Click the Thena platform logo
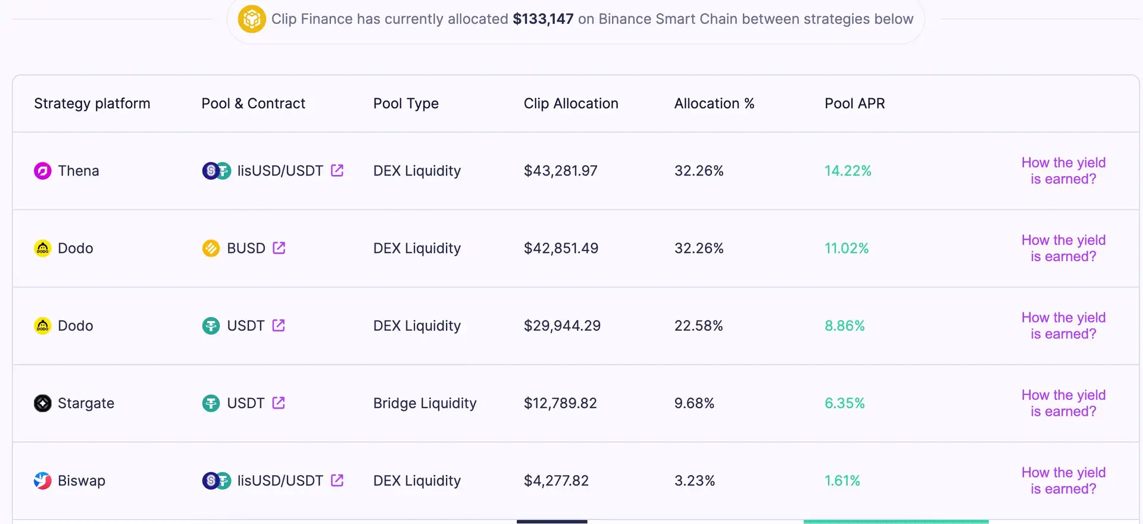 point(42,171)
